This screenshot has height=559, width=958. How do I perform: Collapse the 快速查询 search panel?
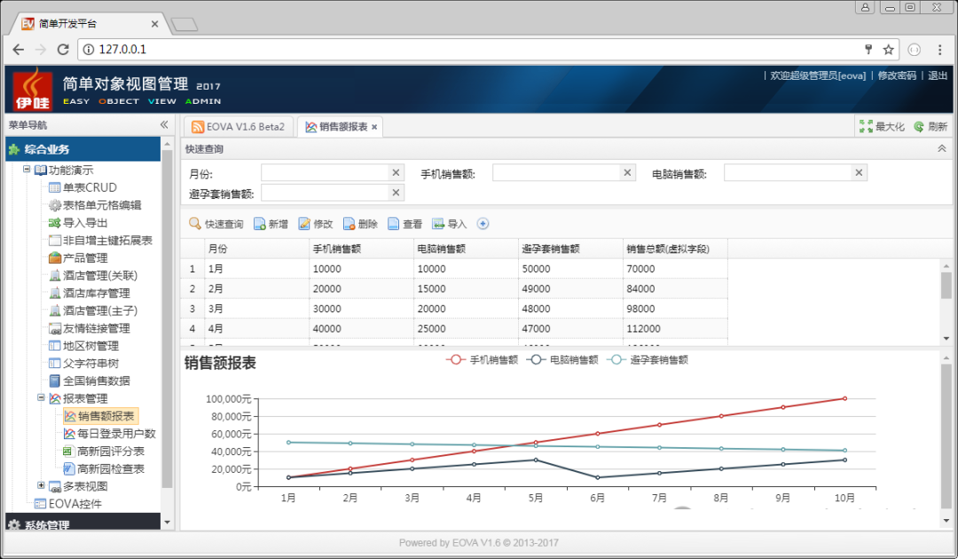[941, 149]
